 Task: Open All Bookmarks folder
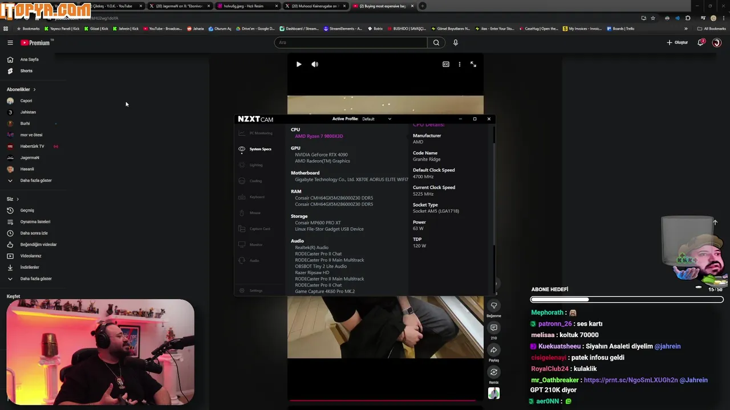coord(711,28)
